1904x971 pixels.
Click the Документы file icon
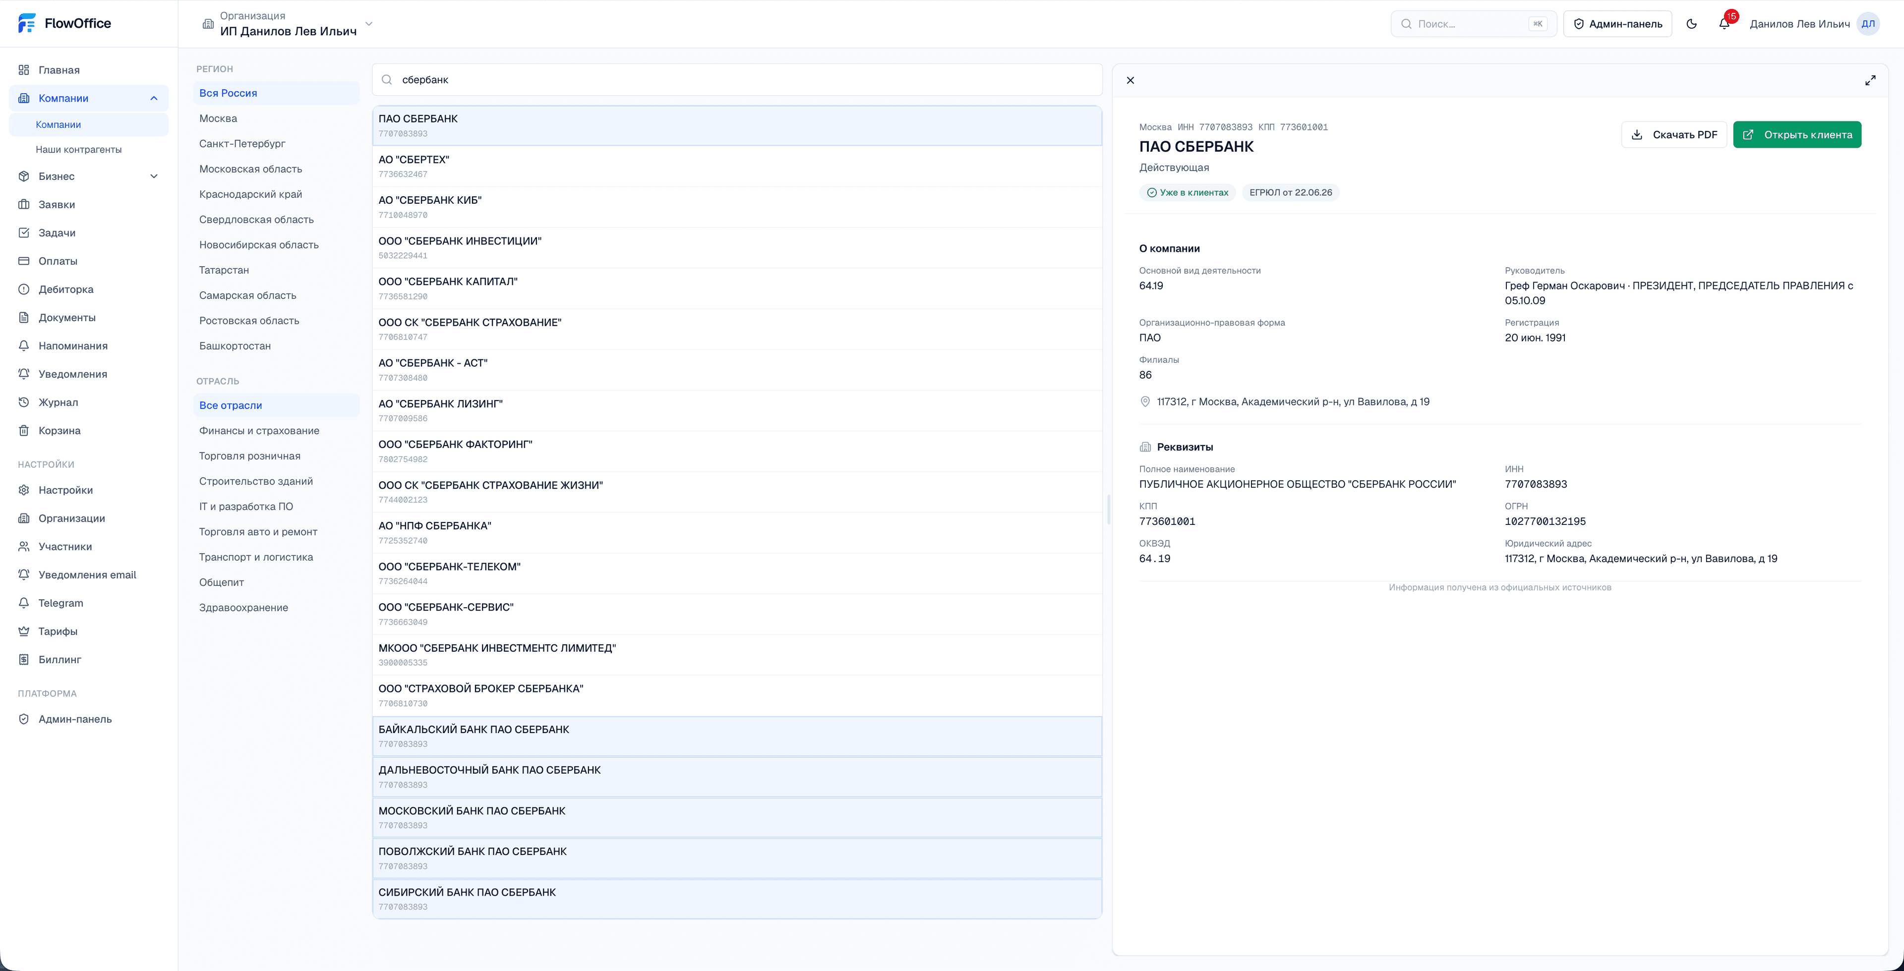(24, 317)
